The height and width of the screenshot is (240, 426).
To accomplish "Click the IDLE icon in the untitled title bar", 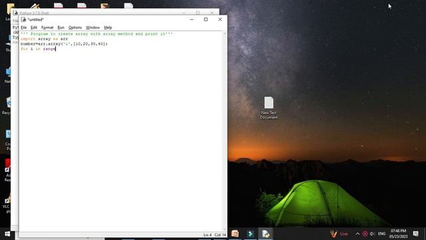I will point(23,19).
